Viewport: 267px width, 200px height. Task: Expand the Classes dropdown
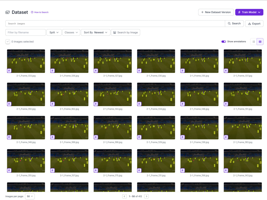[71, 33]
